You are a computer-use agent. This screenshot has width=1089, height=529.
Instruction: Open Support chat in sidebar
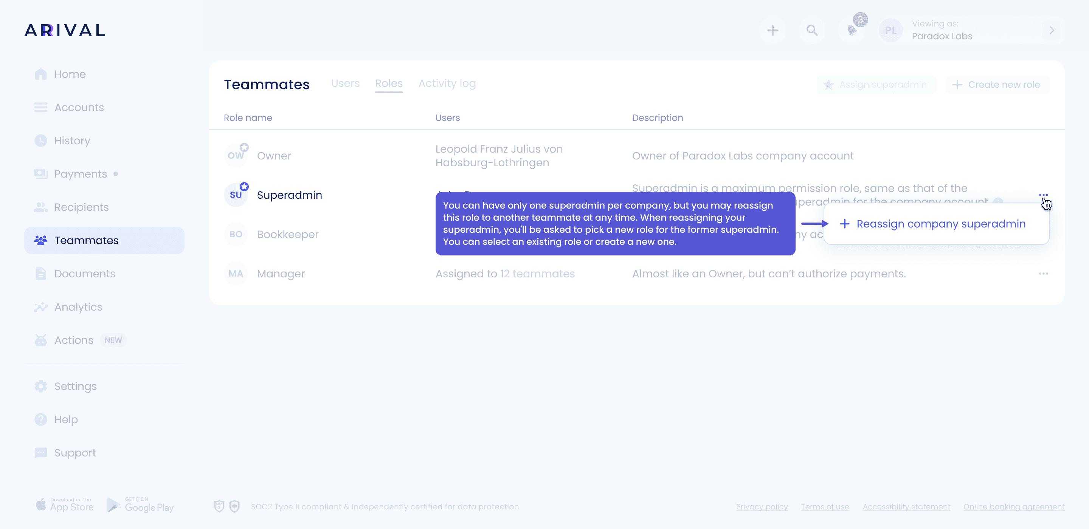(x=65, y=453)
